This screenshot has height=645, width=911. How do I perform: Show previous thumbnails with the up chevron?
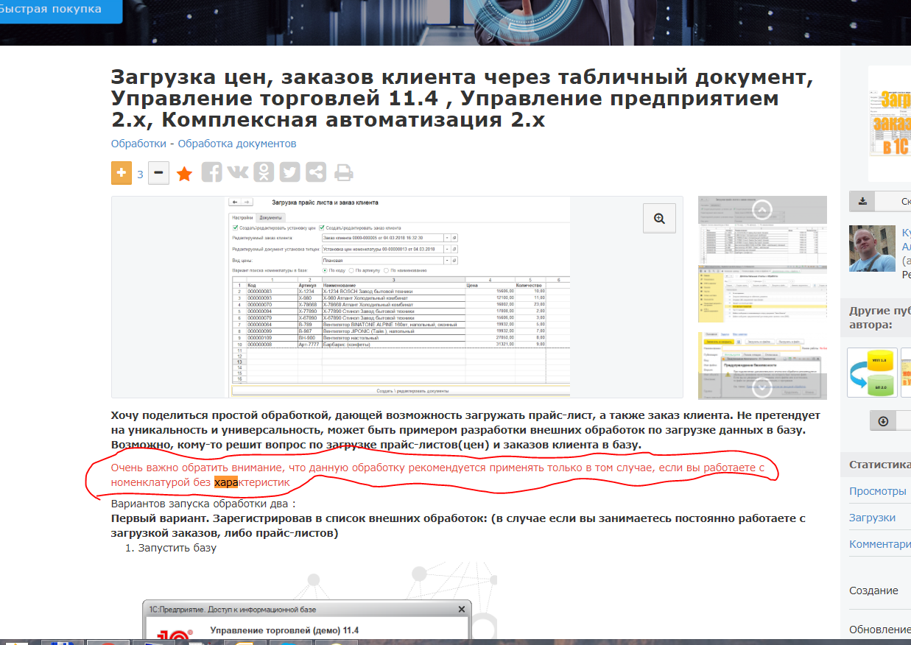(x=763, y=210)
